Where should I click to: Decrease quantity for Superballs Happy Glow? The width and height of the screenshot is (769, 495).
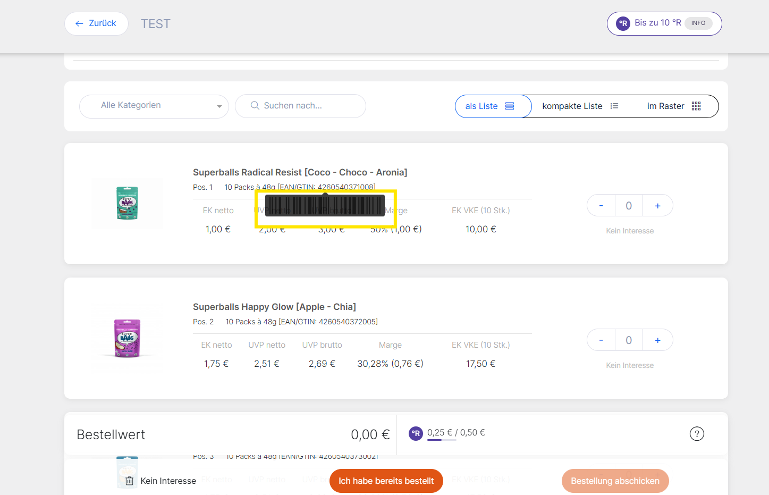601,340
